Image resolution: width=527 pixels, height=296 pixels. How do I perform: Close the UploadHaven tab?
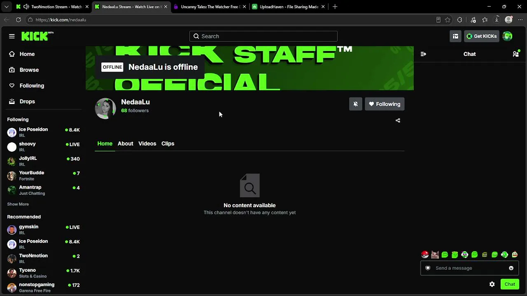click(x=323, y=7)
